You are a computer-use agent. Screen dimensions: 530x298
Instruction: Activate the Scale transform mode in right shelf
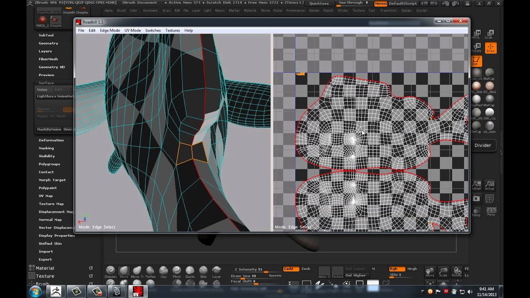tap(490, 34)
